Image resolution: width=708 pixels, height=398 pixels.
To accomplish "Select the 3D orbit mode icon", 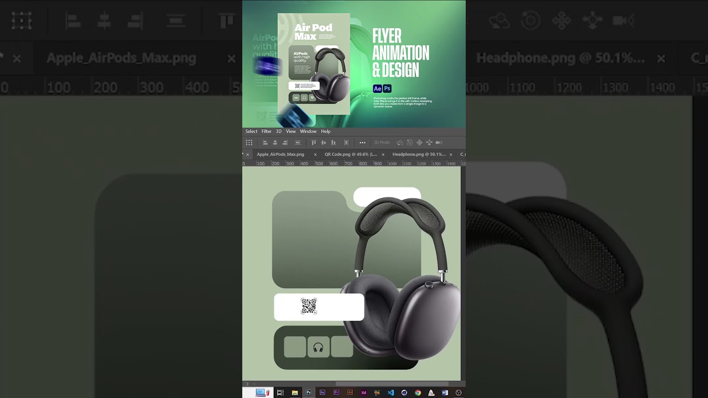I will tap(400, 143).
